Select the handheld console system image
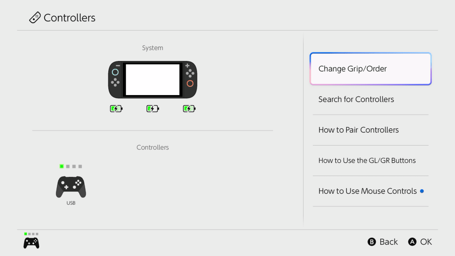The width and height of the screenshot is (455, 256). [152, 80]
